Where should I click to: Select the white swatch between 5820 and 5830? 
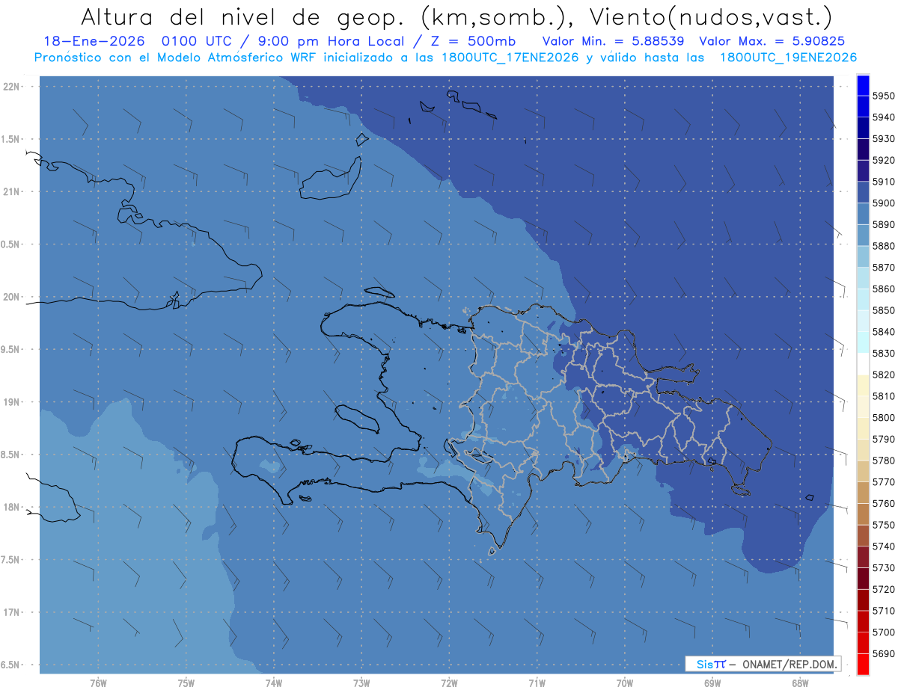tap(863, 364)
